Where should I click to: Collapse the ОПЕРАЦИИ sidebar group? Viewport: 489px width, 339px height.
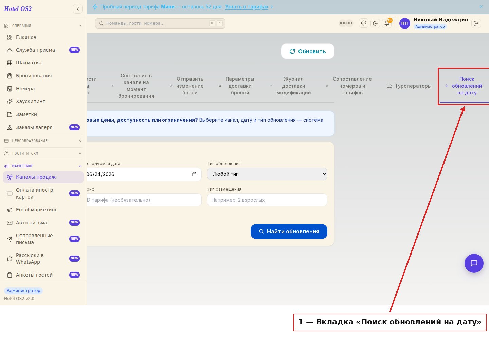coord(43,26)
